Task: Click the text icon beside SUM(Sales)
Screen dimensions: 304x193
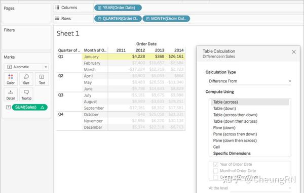Action: pyautogui.click(x=8, y=107)
